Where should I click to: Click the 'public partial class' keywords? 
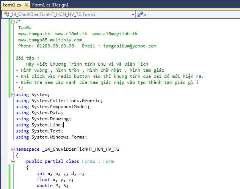[x=52, y=161]
